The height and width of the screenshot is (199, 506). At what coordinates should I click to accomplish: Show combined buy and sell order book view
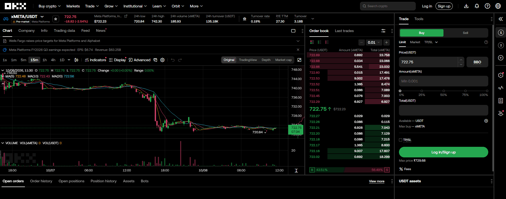point(312,42)
